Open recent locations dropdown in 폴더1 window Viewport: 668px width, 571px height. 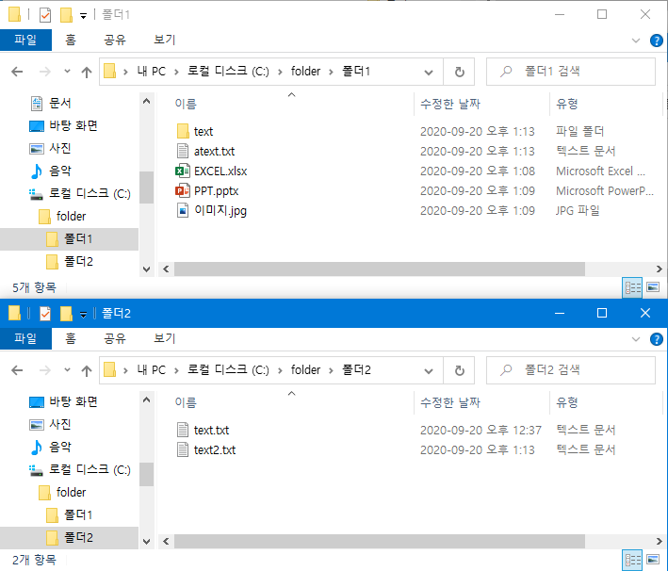[67, 72]
